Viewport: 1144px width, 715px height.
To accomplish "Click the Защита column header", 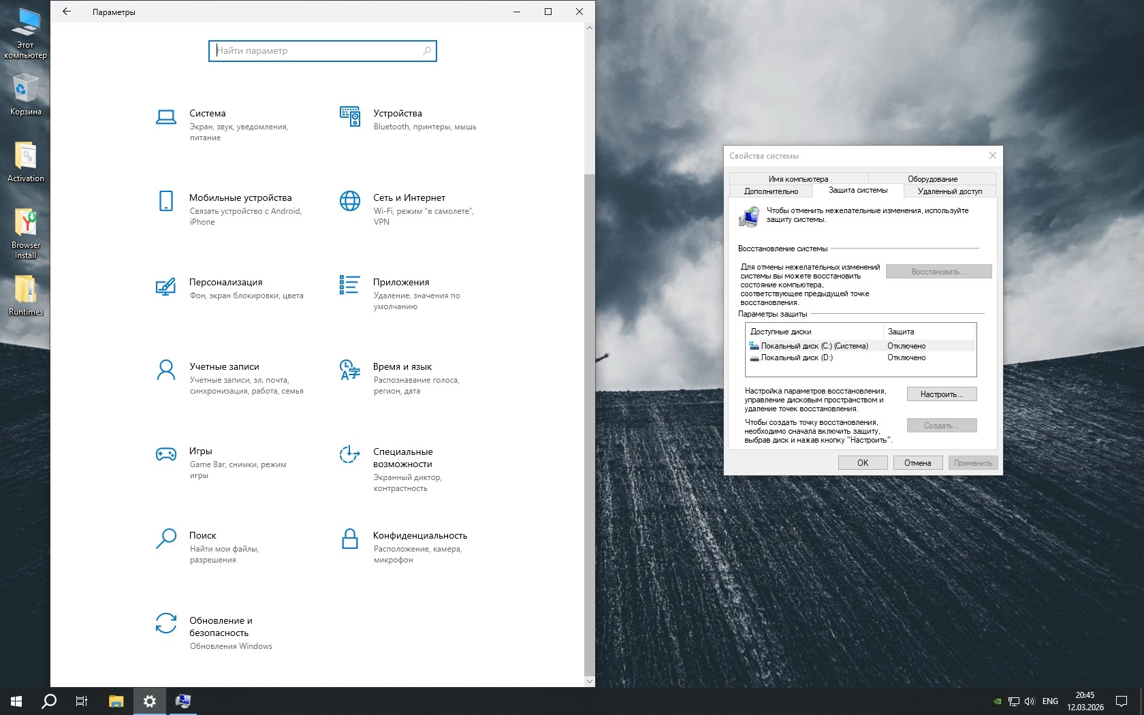I will 929,332.
